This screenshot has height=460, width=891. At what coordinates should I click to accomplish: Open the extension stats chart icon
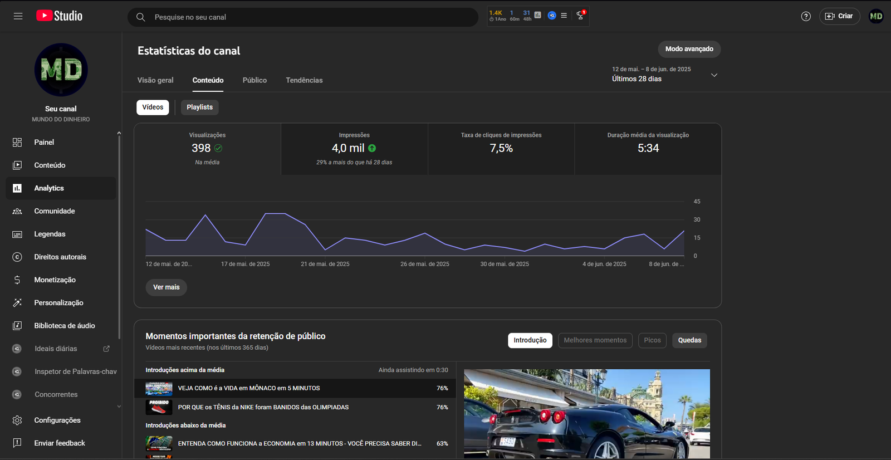(x=537, y=16)
